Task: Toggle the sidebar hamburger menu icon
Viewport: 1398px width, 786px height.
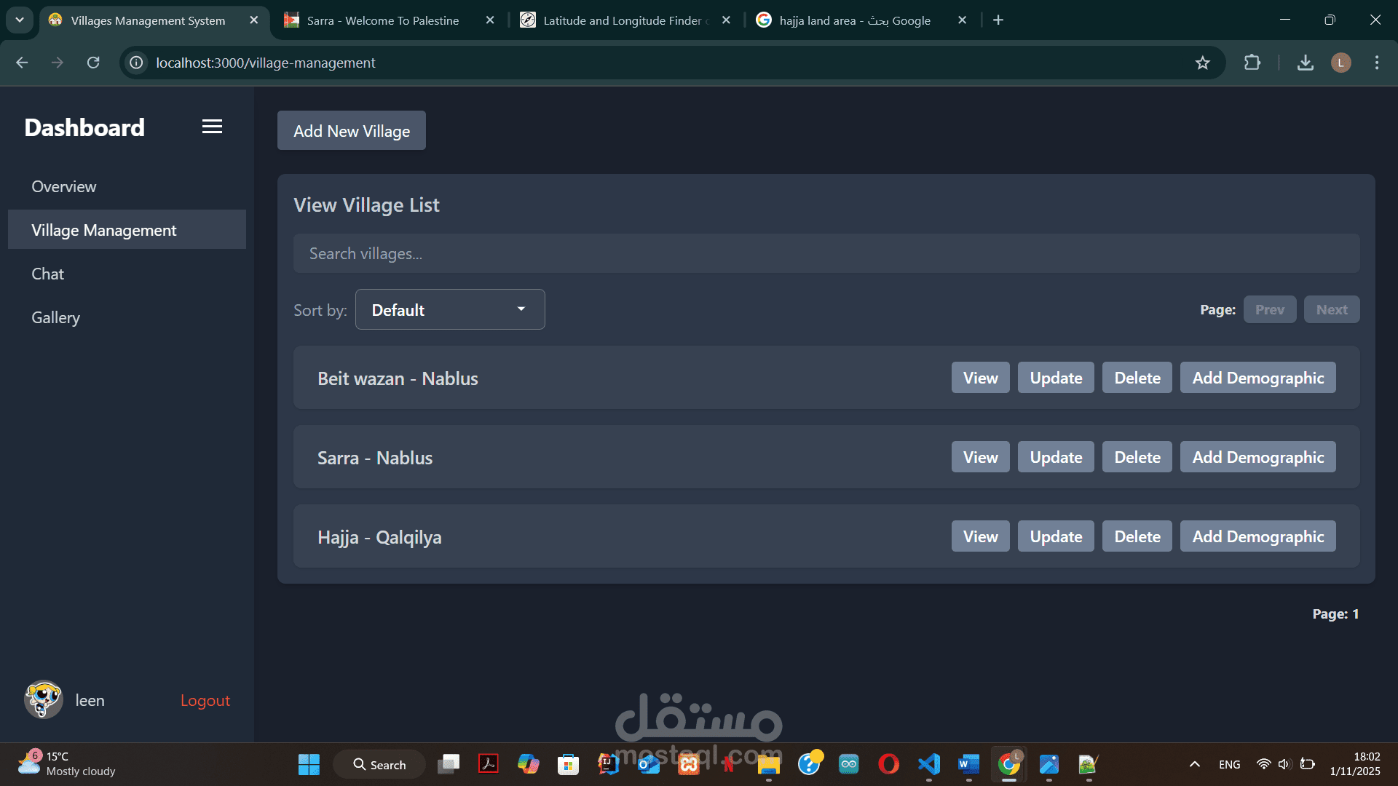Action: tap(212, 127)
